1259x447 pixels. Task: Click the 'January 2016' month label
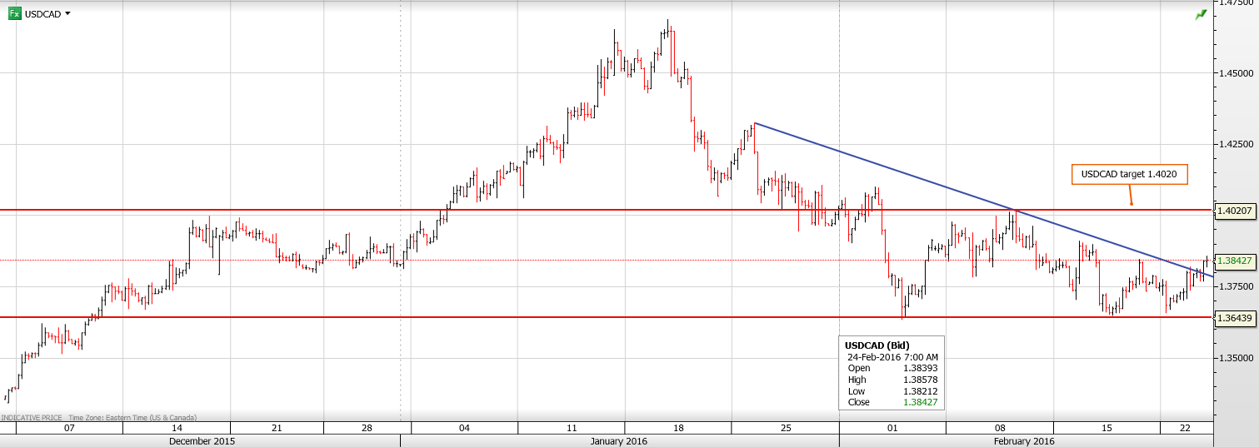click(618, 441)
